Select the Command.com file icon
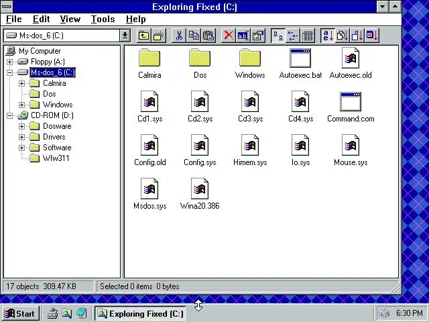Viewport: 429px width, 322px height. pyautogui.click(x=351, y=101)
